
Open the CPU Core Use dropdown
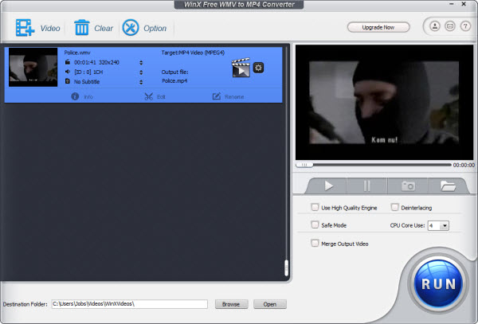pyautogui.click(x=438, y=225)
